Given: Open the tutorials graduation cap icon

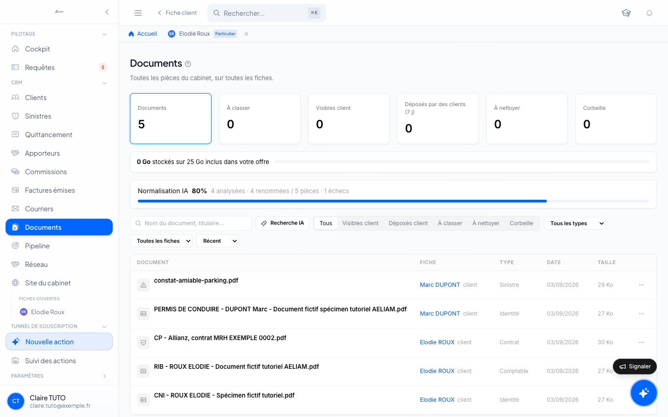Looking at the screenshot, I should (626, 13).
